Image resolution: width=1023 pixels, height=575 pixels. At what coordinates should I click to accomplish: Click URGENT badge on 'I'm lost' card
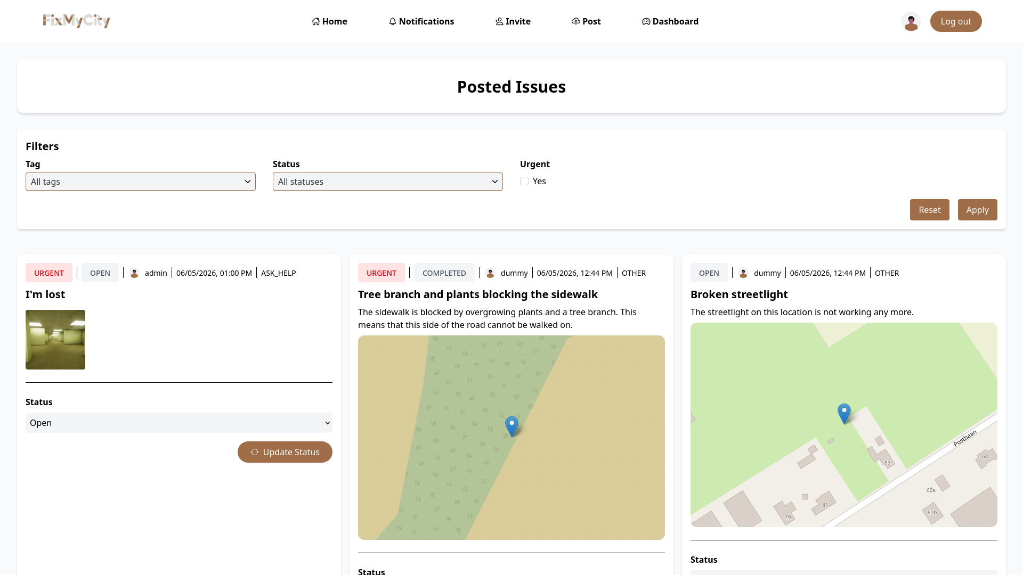(x=49, y=273)
